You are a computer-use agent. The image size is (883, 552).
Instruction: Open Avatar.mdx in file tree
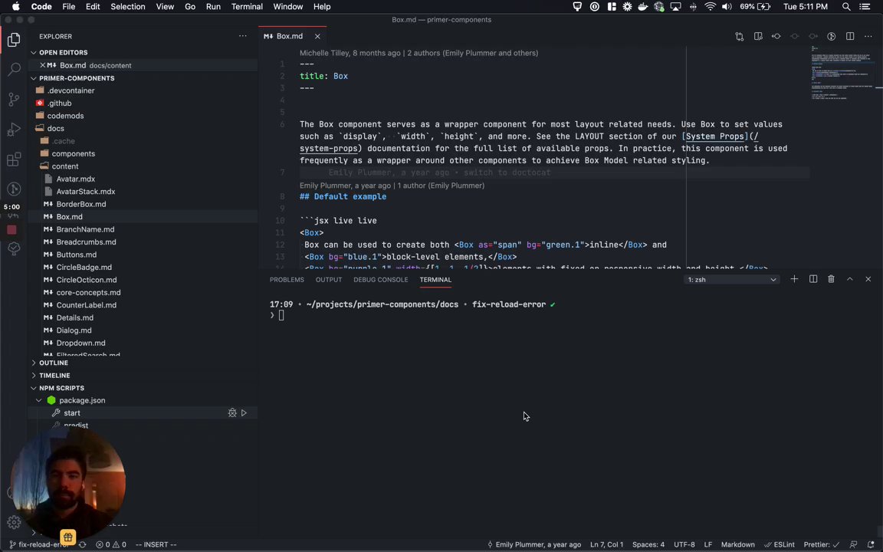point(75,179)
